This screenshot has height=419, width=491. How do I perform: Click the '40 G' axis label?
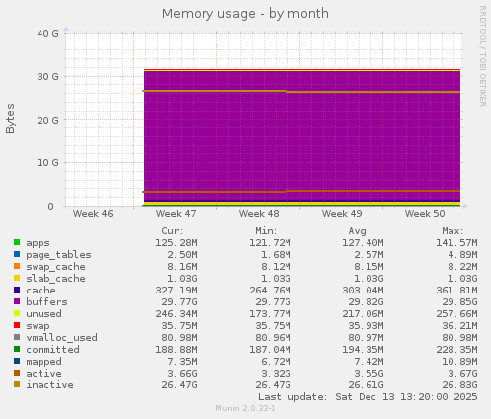tap(47, 33)
